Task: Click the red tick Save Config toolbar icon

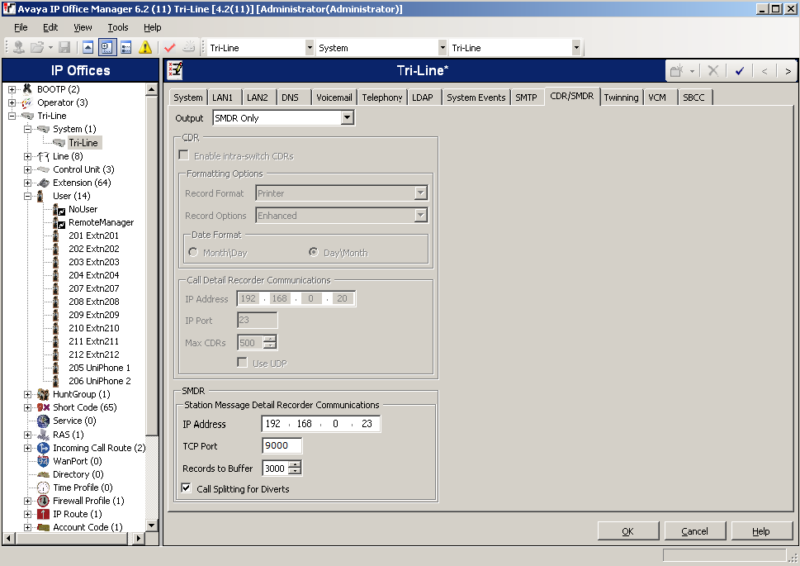Action: point(169,46)
